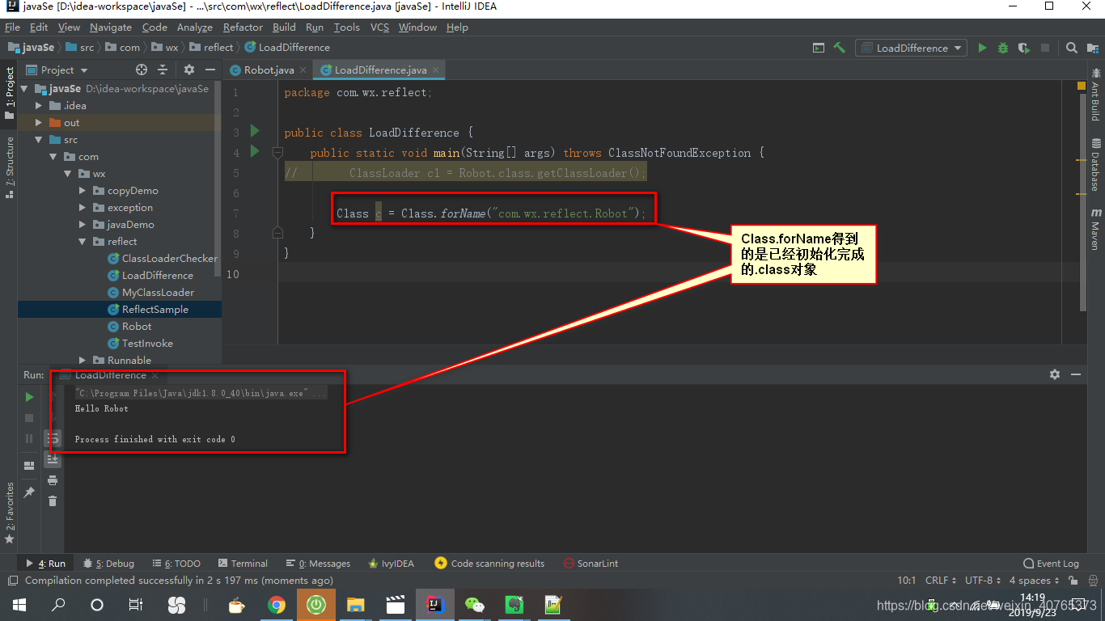Image resolution: width=1105 pixels, height=621 pixels.
Task: Open the Terminal tool window tab
Action: (242, 564)
